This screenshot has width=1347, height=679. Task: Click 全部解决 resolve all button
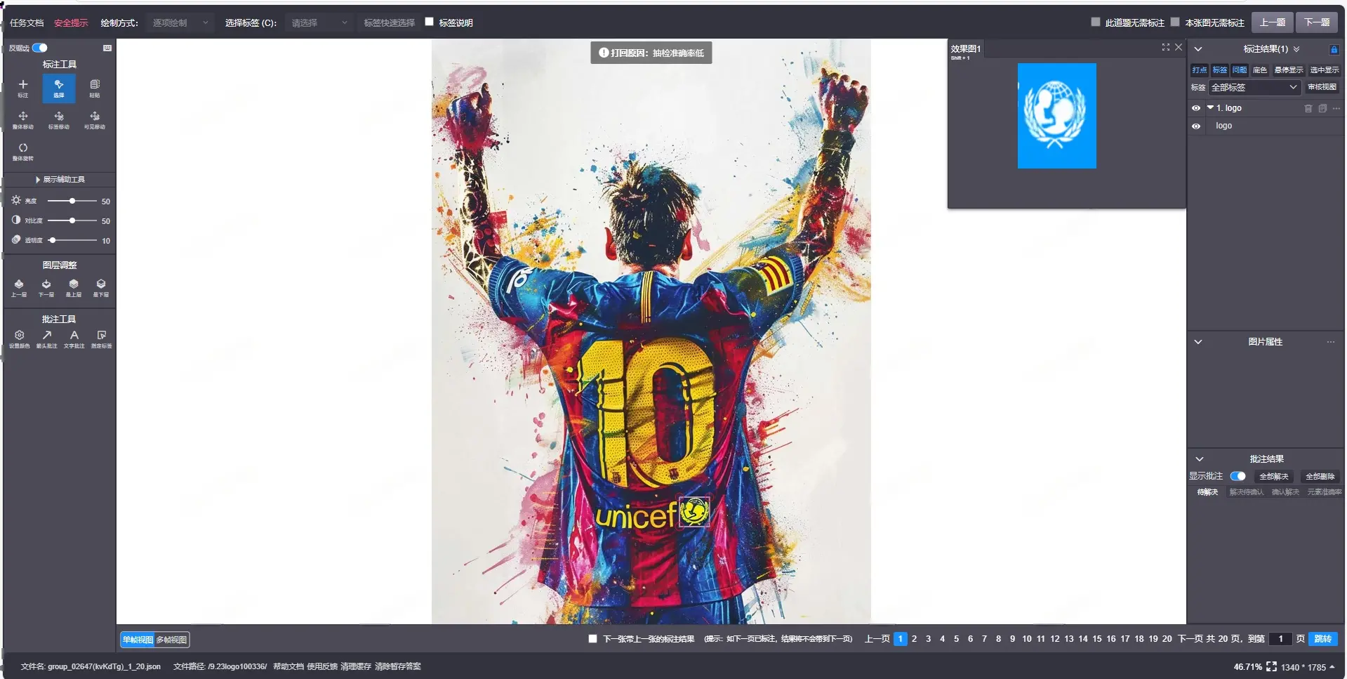(1273, 476)
